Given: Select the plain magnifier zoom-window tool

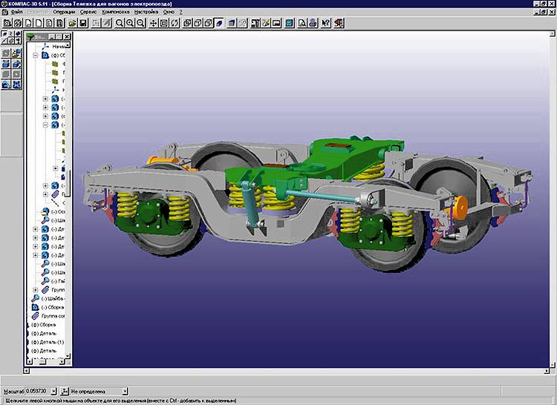Looking at the screenshot, I should point(120,24).
